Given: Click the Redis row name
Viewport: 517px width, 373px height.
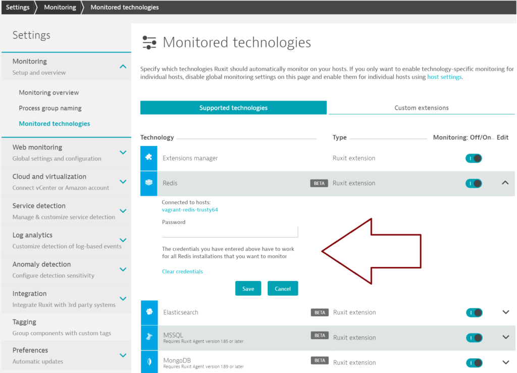Looking at the screenshot, I should (170, 183).
